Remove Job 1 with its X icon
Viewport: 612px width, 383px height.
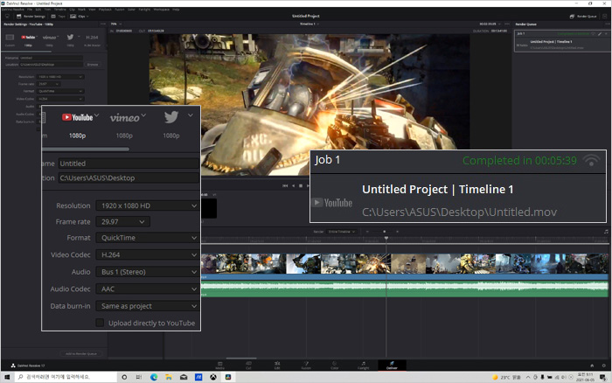pos(606,34)
